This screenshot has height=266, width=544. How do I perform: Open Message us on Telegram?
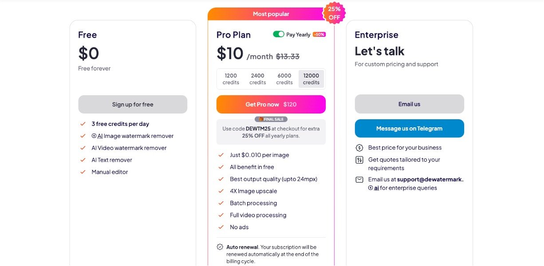(x=409, y=129)
